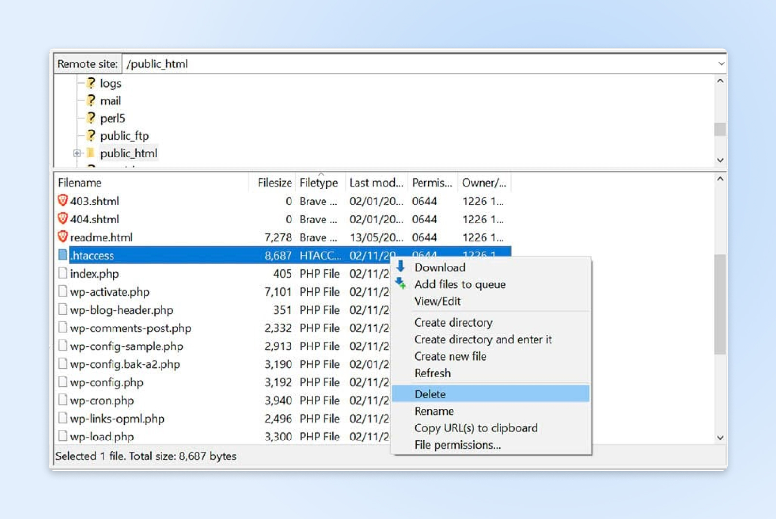Screen dimensions: 776x519
Task: Click the file icon beside .htaccess
Action: pos(62,254)
